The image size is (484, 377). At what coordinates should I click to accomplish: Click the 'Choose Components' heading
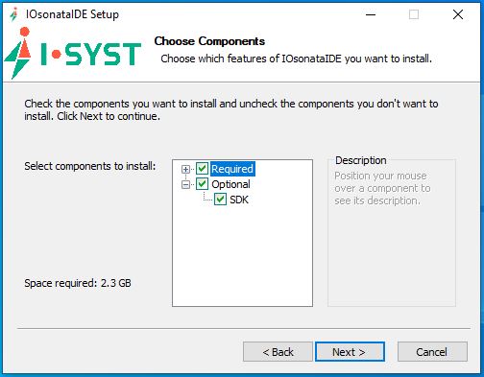209,41
